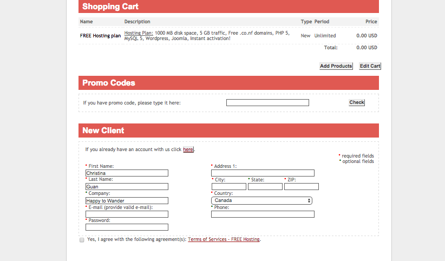Tick the agreement checkbox
Screen dimensions: 445x261
pos(82,240)
